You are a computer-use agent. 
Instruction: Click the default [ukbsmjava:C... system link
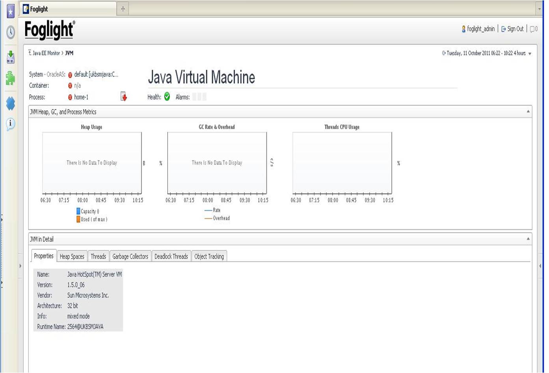96,74
